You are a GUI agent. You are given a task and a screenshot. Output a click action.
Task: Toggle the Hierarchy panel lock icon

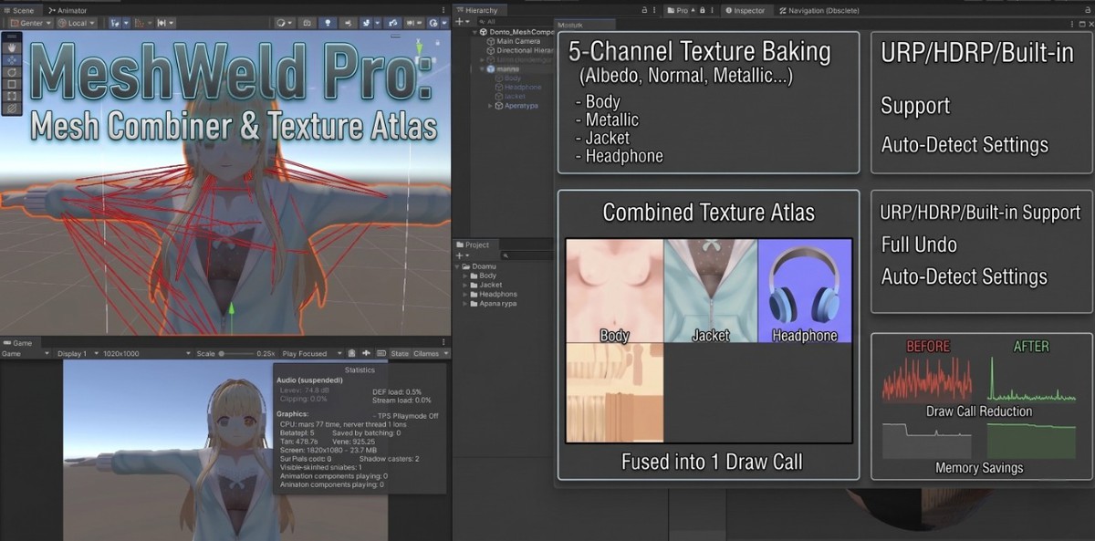point(645,10)
